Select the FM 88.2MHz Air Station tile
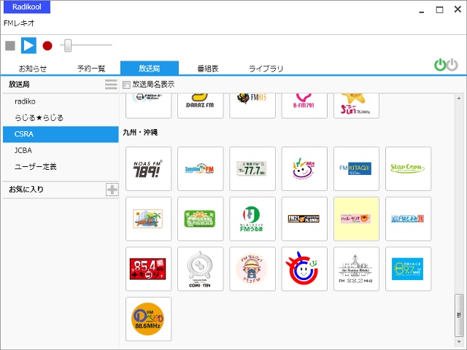 (356, 269)
